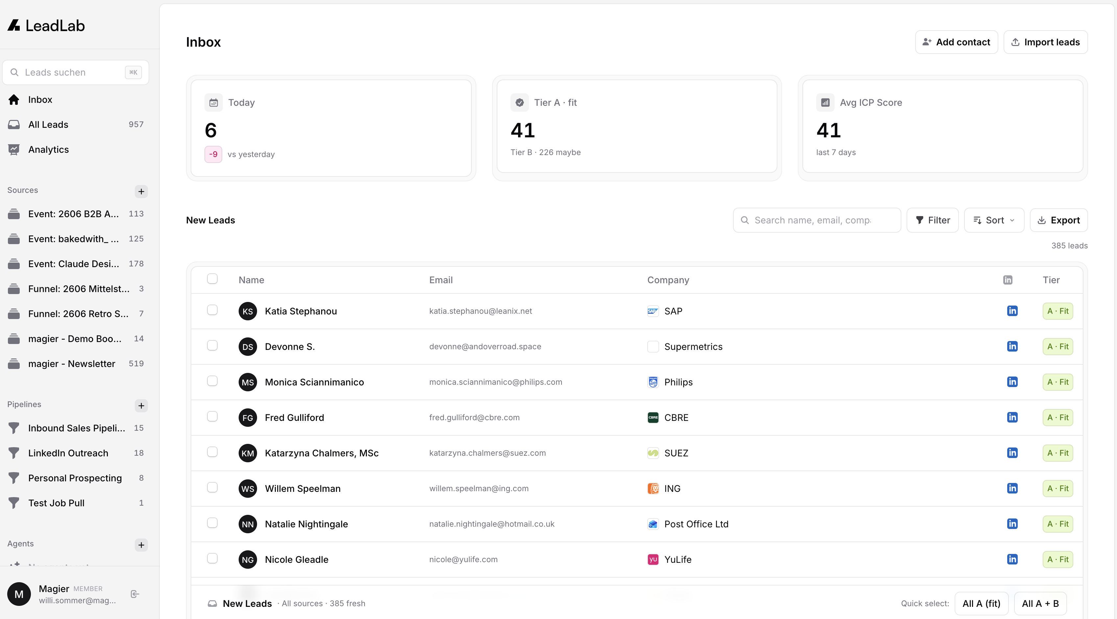Click the Export button

pos(1058,220)
